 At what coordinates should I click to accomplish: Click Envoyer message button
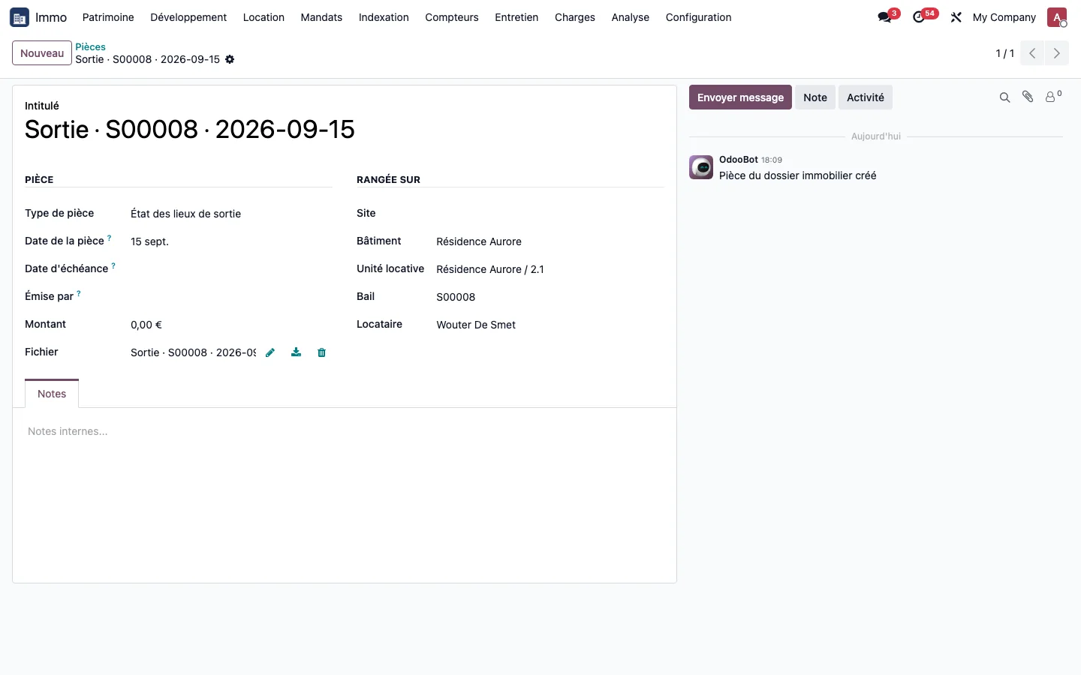[740, 97]
